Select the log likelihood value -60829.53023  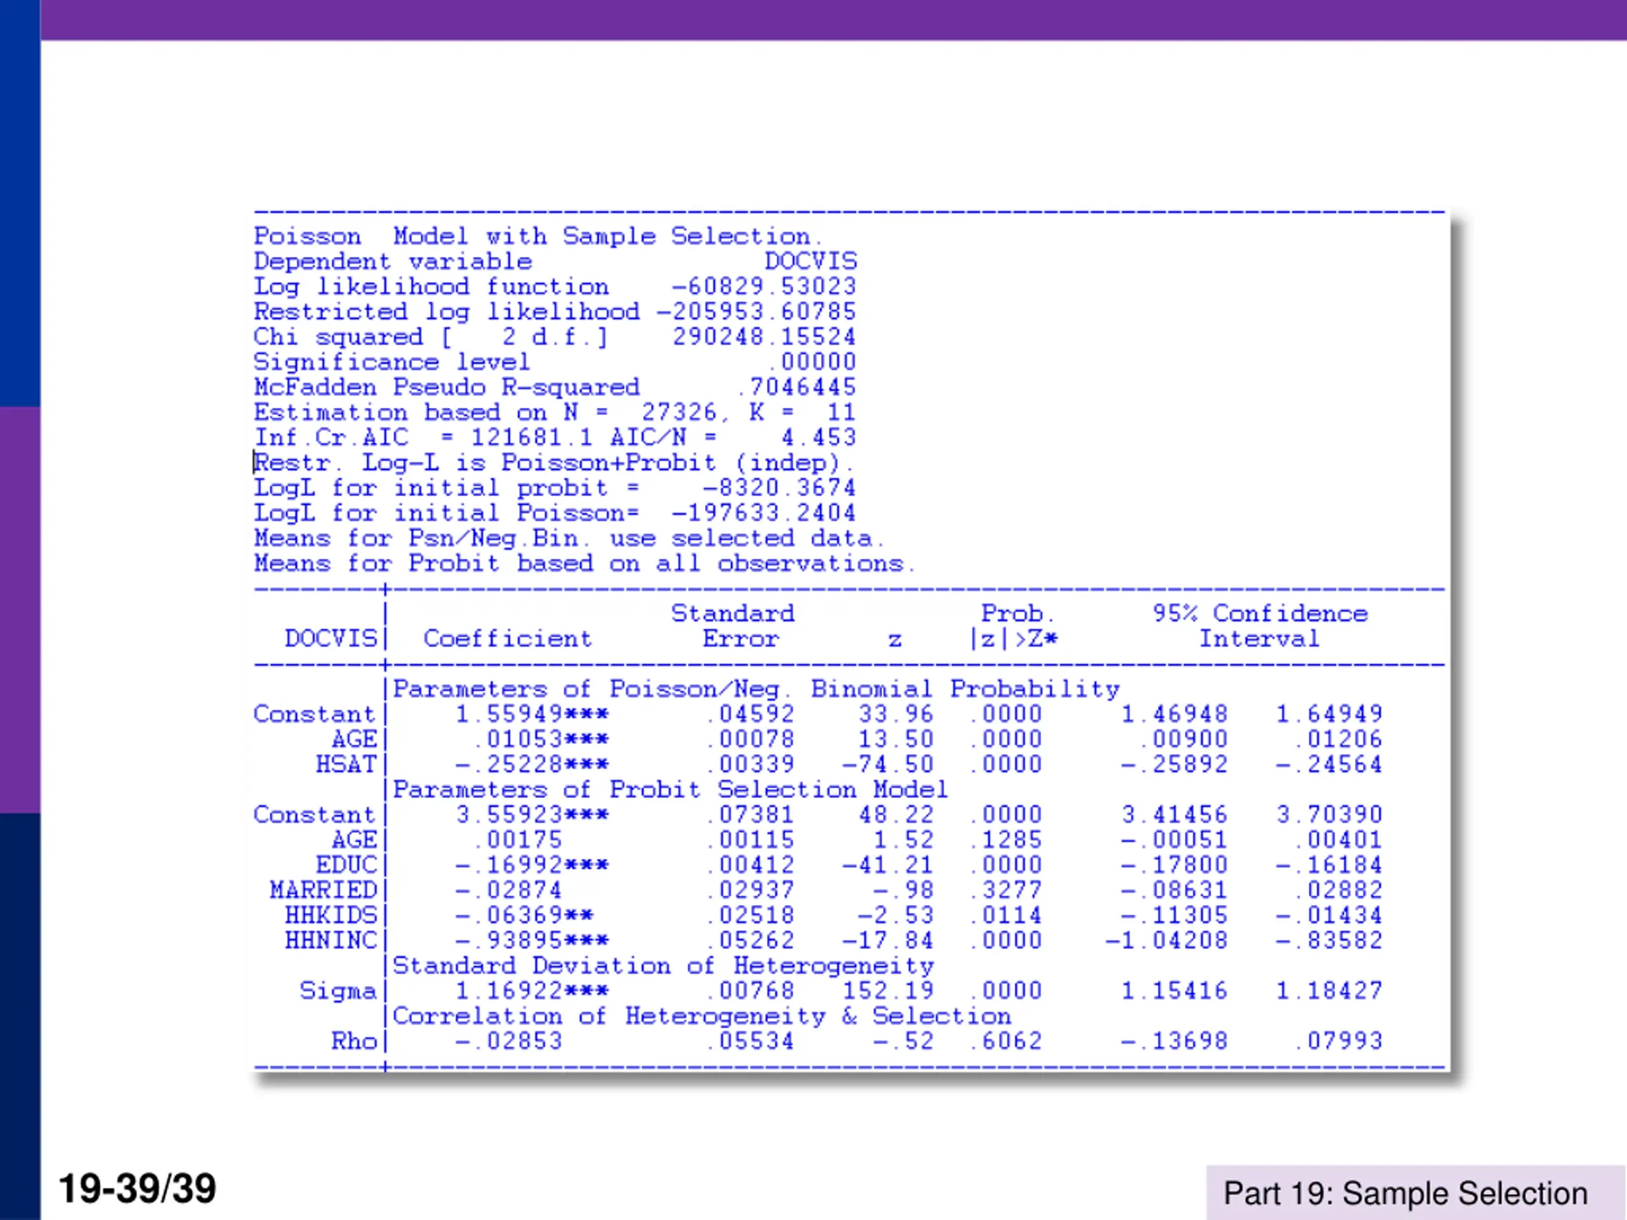pos(764,287)
